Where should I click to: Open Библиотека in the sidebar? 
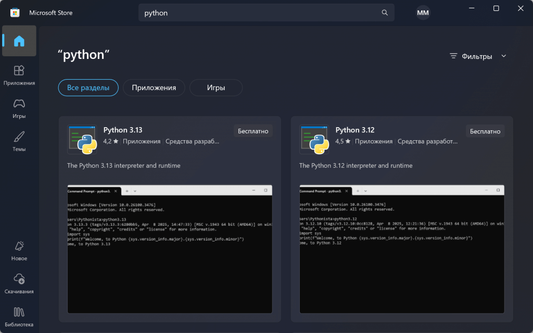(x=19, y=316)
